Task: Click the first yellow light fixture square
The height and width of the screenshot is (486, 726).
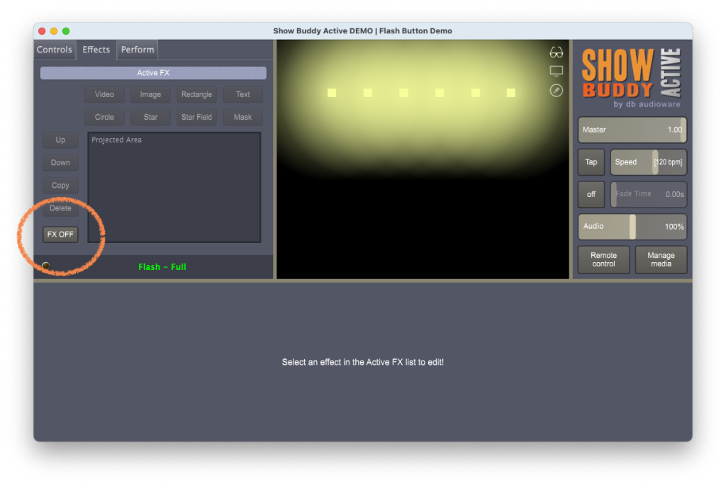Action: pos(332,93)
